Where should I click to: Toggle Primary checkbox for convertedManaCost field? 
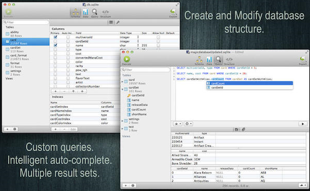(x=55, y=57)
